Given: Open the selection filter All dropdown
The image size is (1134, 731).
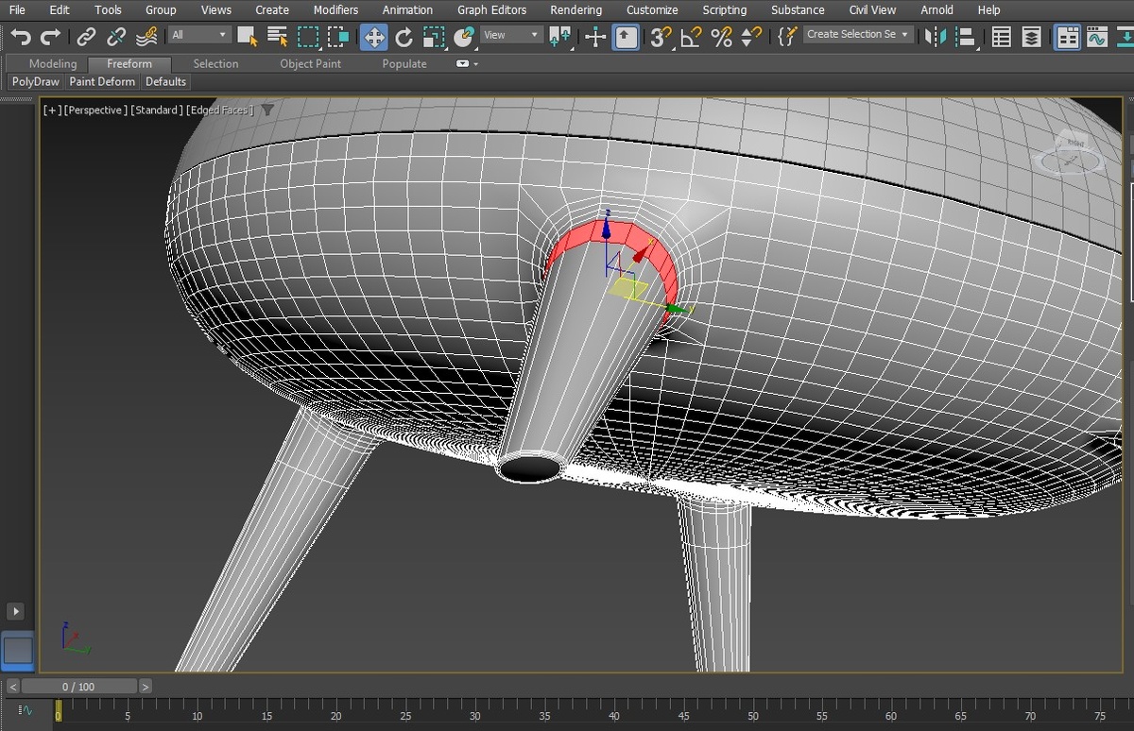Looking at the screenshot, I should coord(199,35).
